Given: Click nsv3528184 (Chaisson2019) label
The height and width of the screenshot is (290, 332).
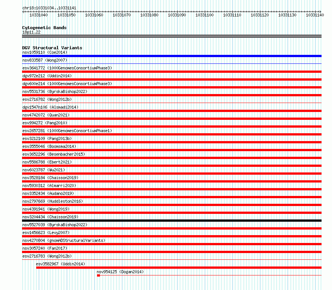Looking at the screenshot, I should [50, 178].
